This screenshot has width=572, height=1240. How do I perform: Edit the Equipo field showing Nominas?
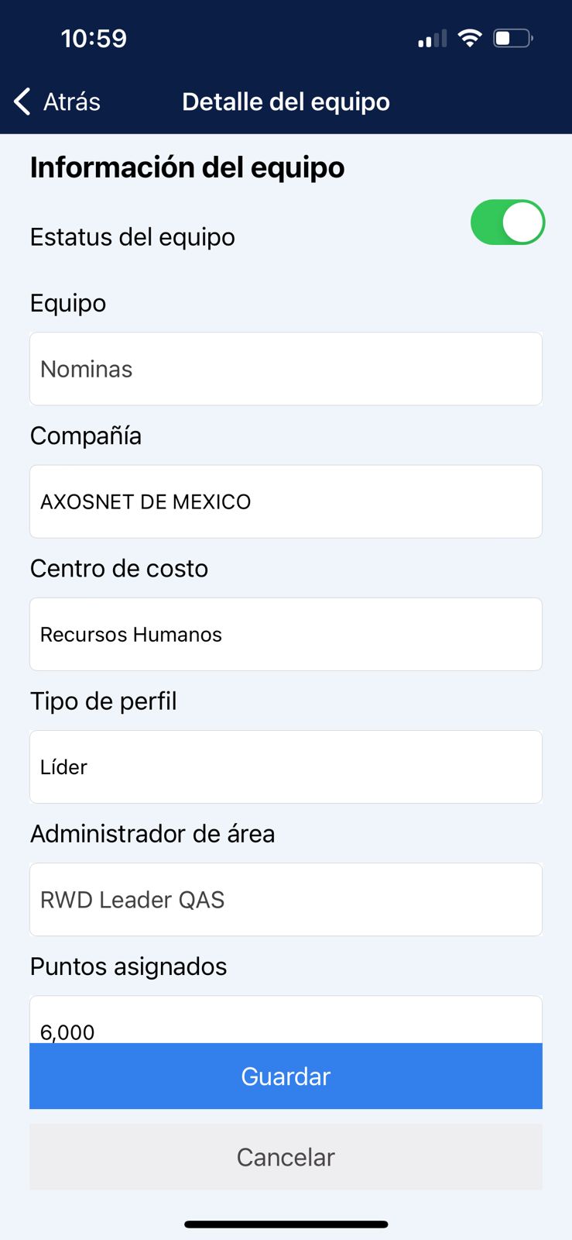tap(286, 369)
